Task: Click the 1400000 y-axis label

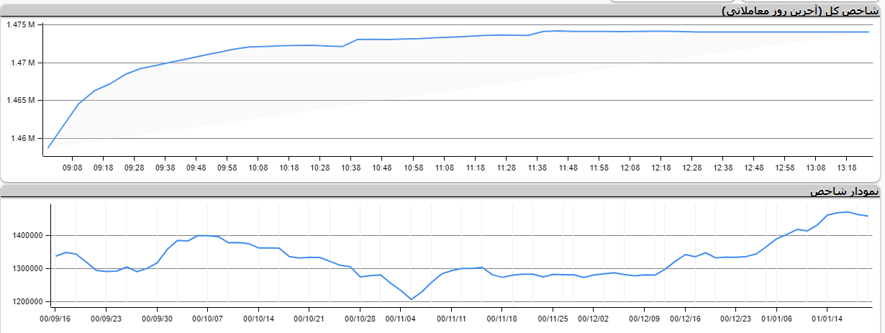Action: 26,235
